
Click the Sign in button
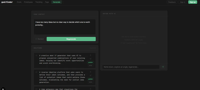coord(183,2)
